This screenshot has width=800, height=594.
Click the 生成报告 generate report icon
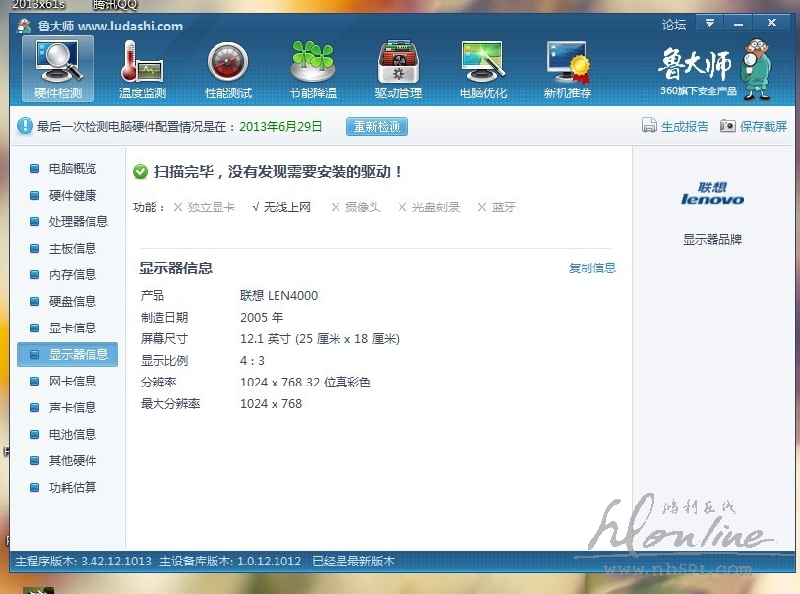[x=649, y=126]
